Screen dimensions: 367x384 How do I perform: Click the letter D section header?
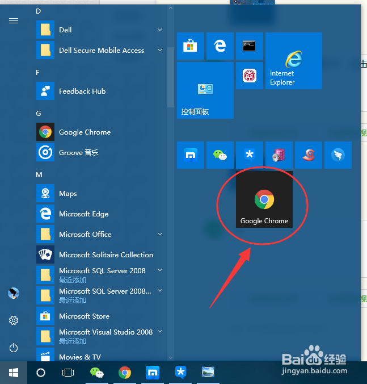38,11
